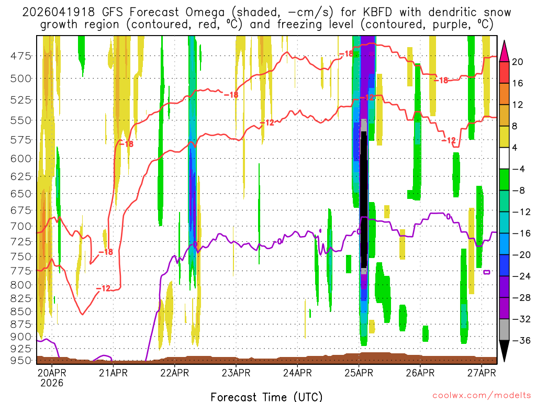
Task: Click the 25APR time axis label
Action: (359, 373)
